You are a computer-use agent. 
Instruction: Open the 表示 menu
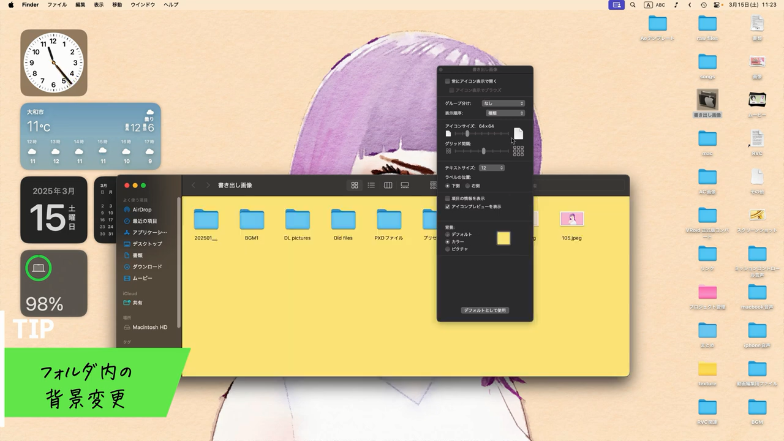point(99,4)
